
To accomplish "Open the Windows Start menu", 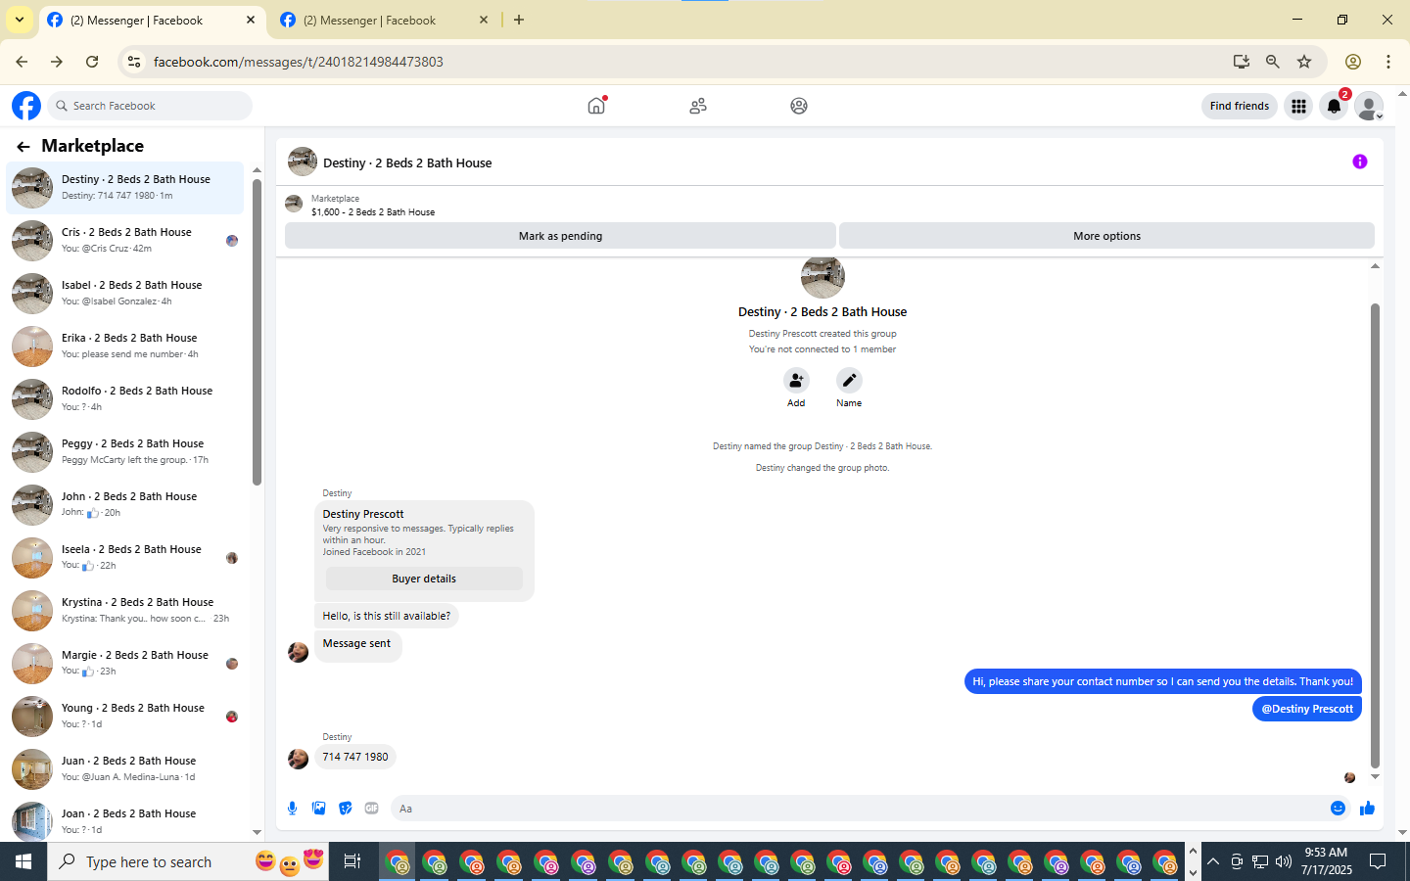I will tap(23, 861).
